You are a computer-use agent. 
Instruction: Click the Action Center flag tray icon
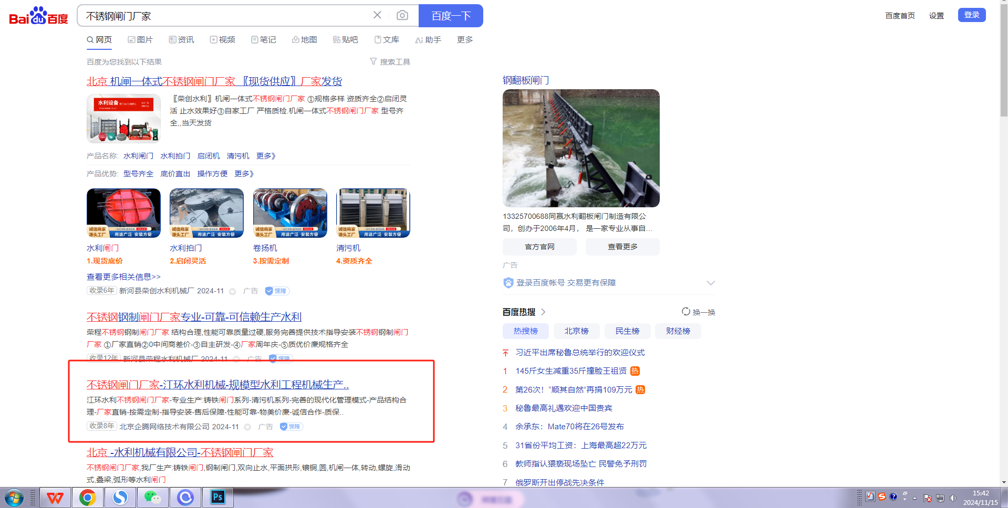(928, 498)
